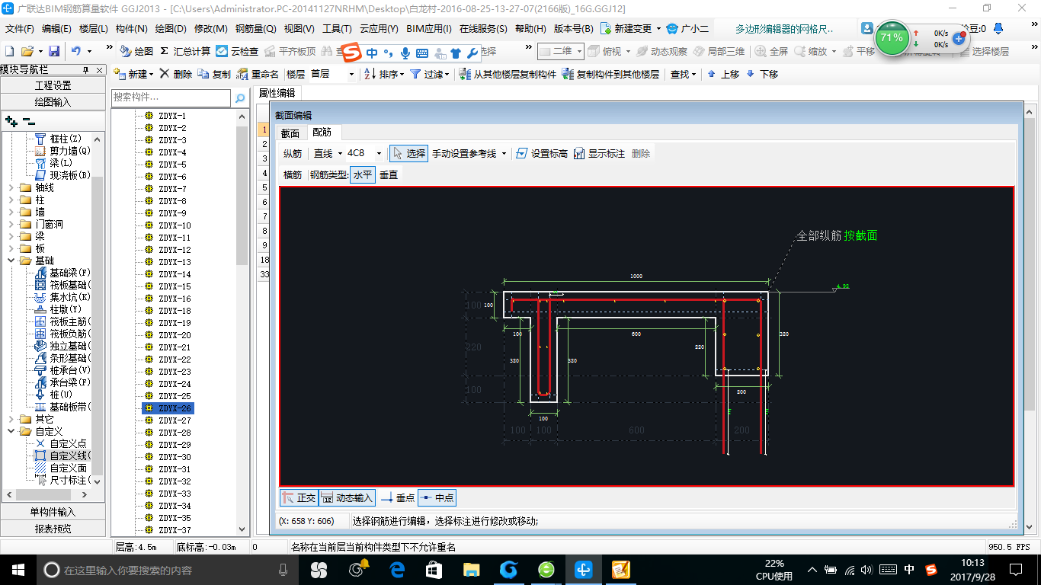The height and width of the screenshot is (585, 1041).
Task: Expand all with the plus icon
Action: coord(11,120)
